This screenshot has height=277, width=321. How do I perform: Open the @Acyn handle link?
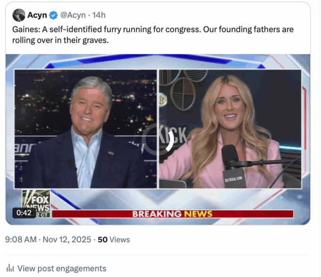pos(72,15)
